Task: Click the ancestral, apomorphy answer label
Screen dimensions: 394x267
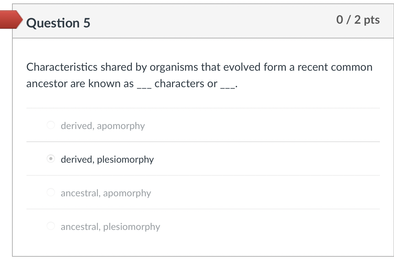Action: tap(106, 194)
